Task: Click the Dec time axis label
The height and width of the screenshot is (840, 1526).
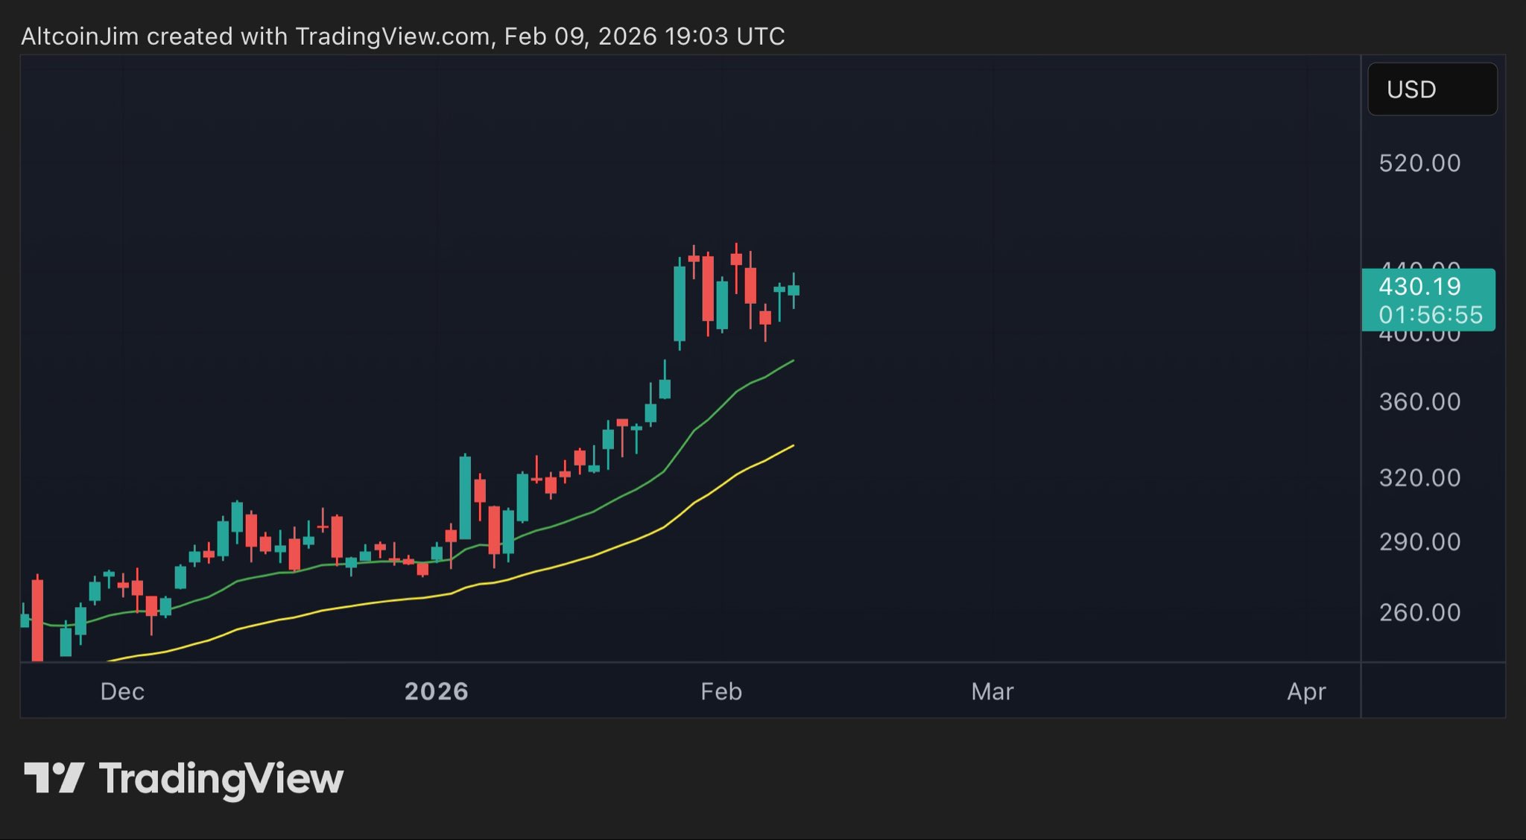Action: [122, 691]
